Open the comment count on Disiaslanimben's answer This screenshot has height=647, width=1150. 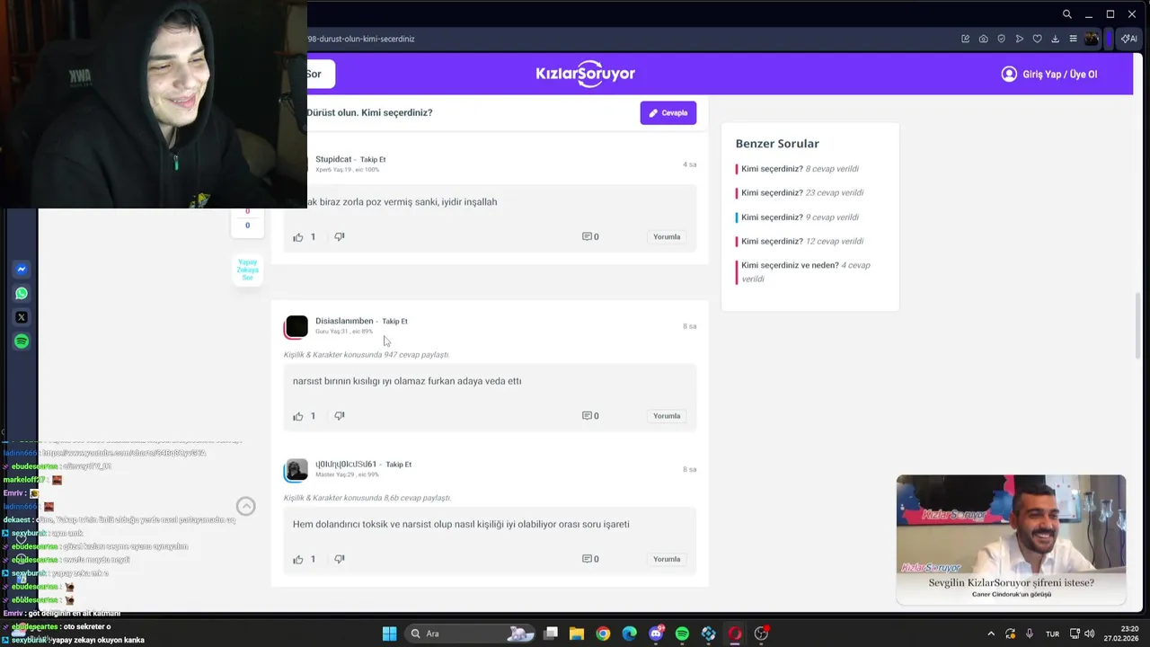point(590,416)
